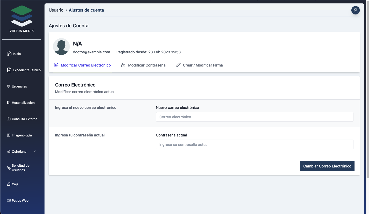Focus the Nuevo correo electrónico field
The image size is (369, 214).
254,117
